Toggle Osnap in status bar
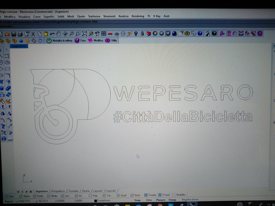Screen dimensions: 275x206 (x=172, y=200)
